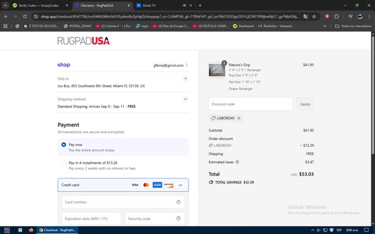Go back with the browser back arrow

tap(6, 16)
